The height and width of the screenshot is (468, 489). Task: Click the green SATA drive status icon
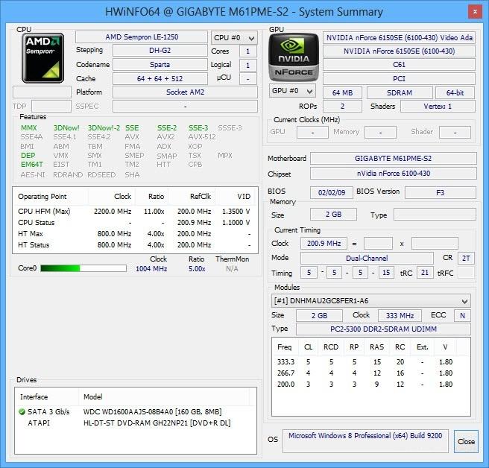[22, 412]
